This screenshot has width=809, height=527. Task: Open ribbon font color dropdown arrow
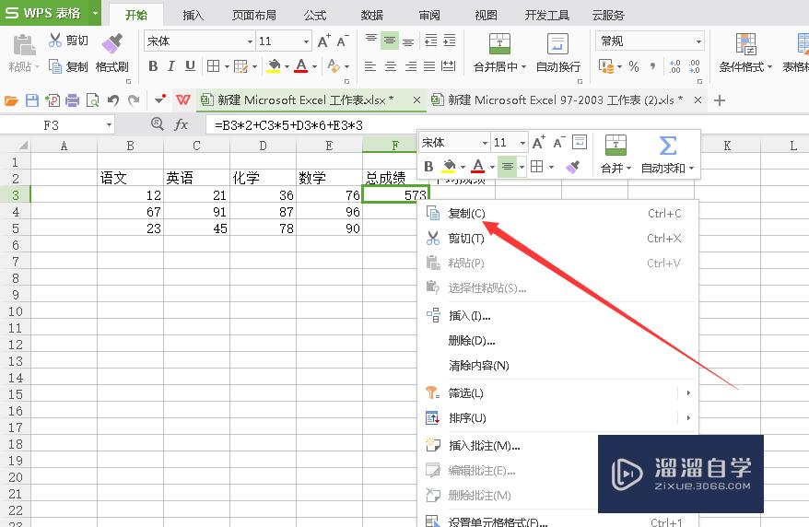(x=315, y=66)
